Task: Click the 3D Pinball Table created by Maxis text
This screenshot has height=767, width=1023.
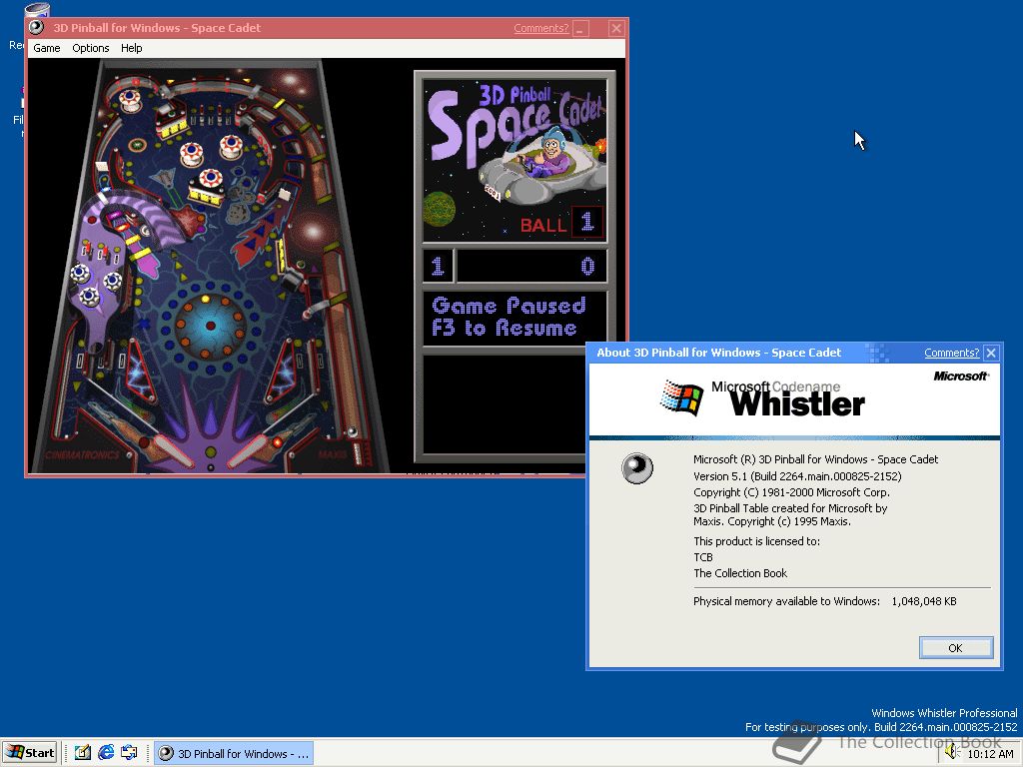Action: [790, 514]
